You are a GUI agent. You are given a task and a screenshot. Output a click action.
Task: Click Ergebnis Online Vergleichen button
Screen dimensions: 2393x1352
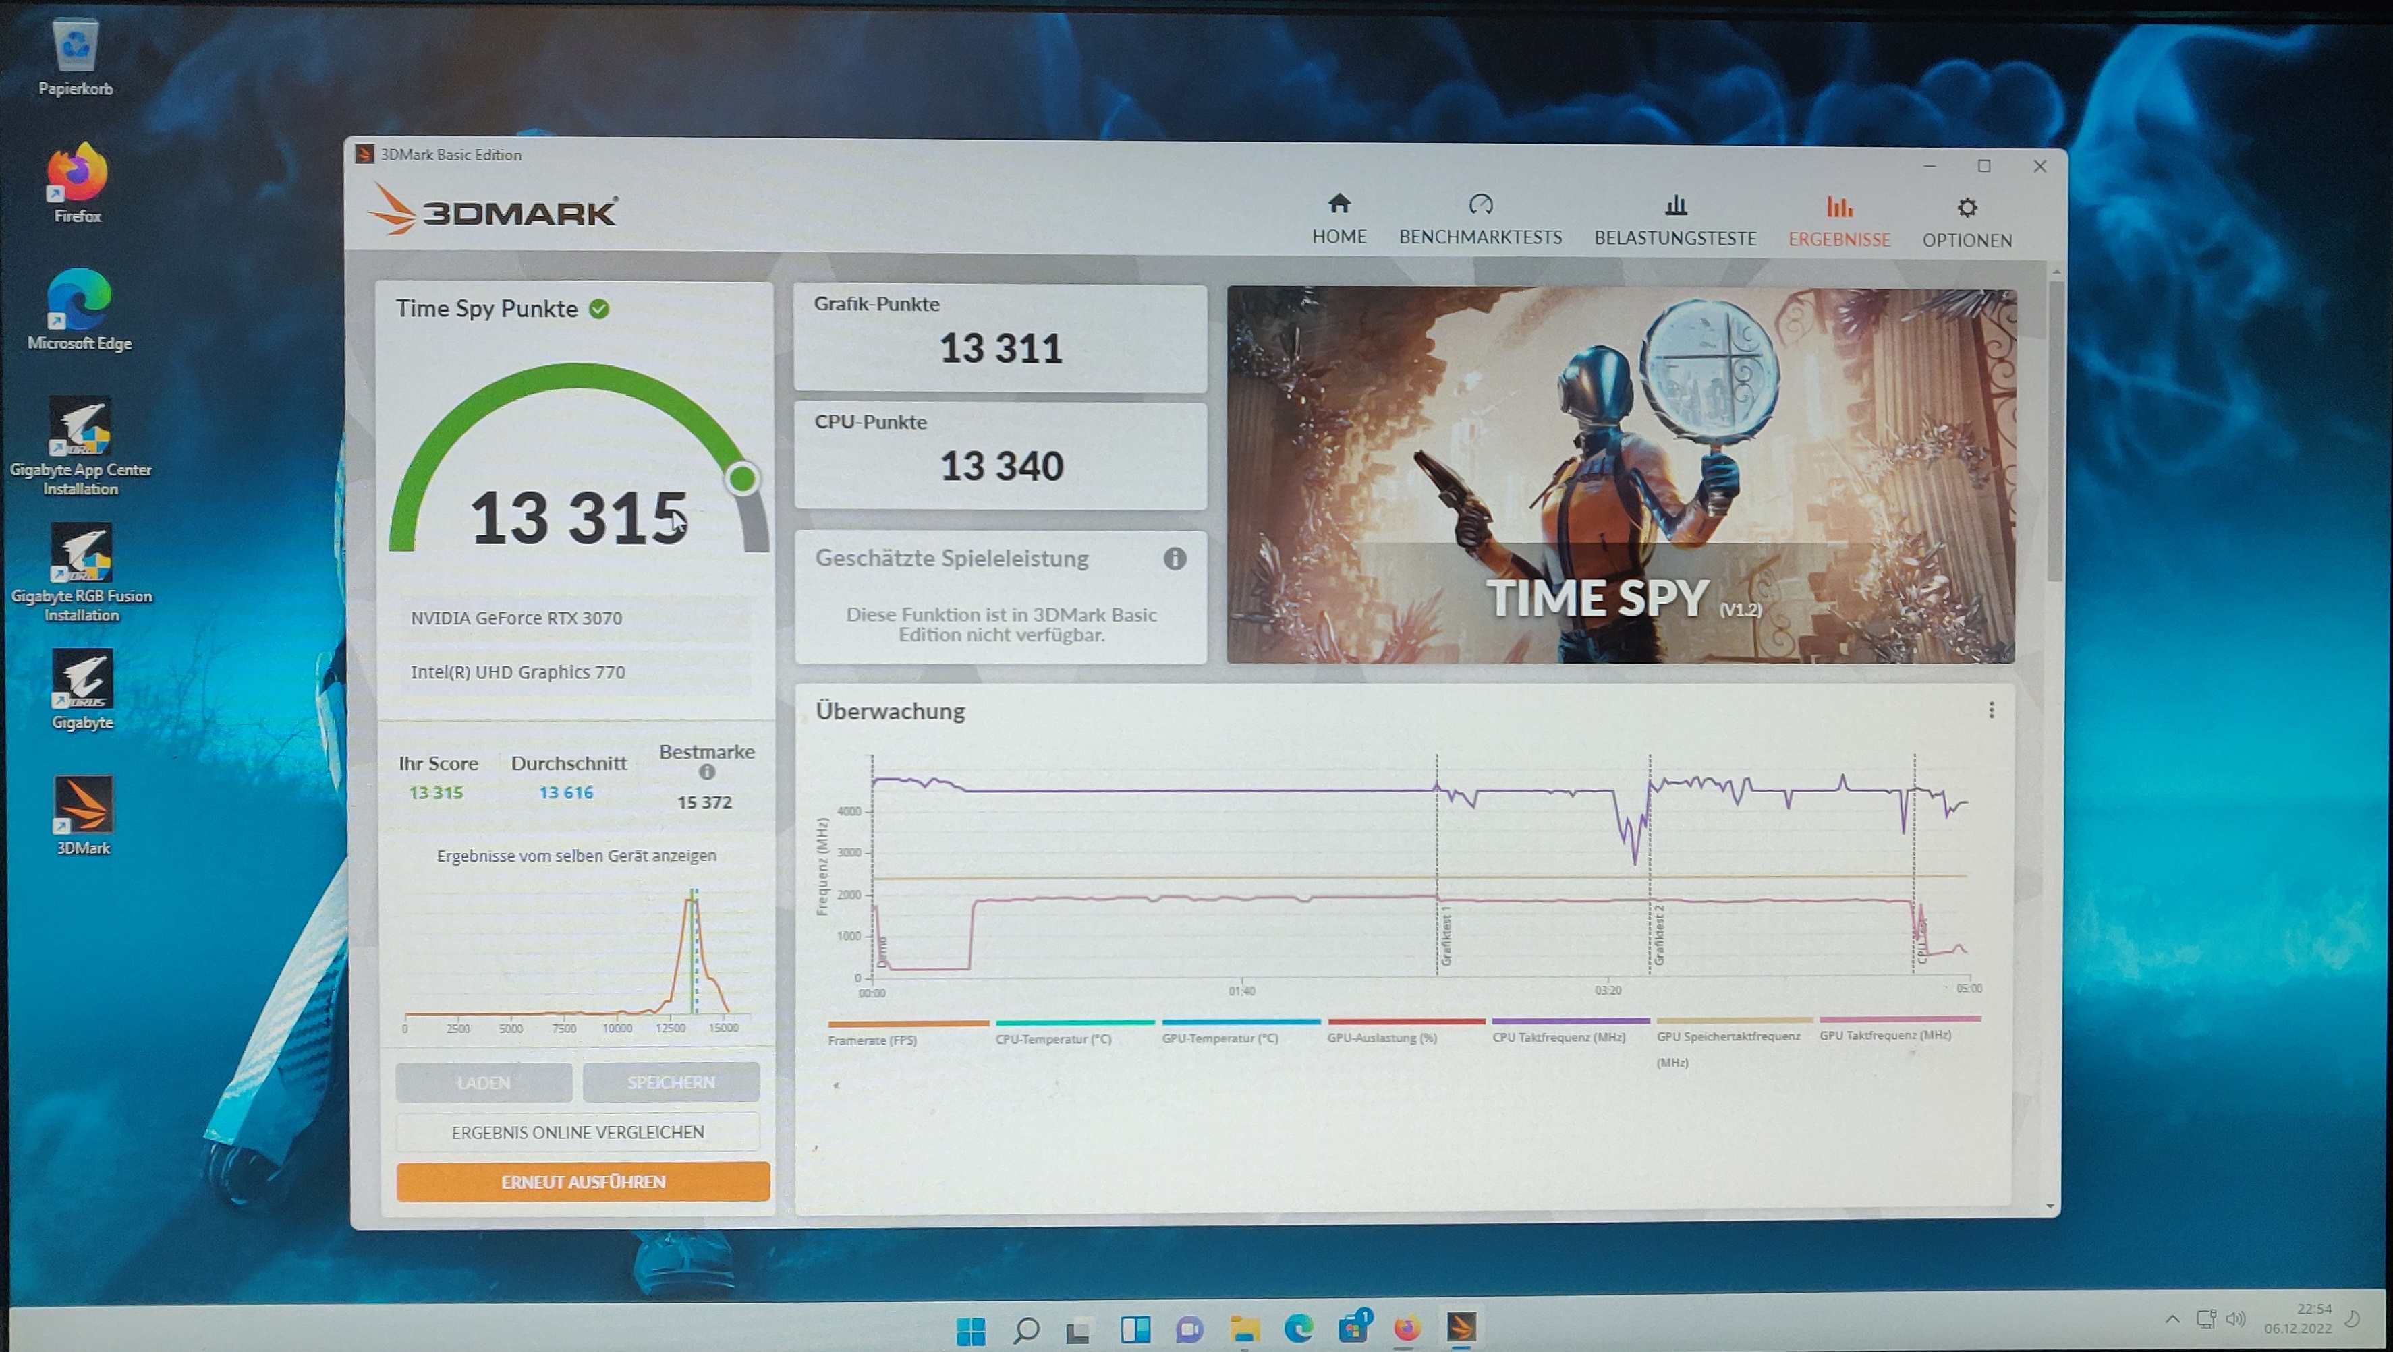[578, 1132]
